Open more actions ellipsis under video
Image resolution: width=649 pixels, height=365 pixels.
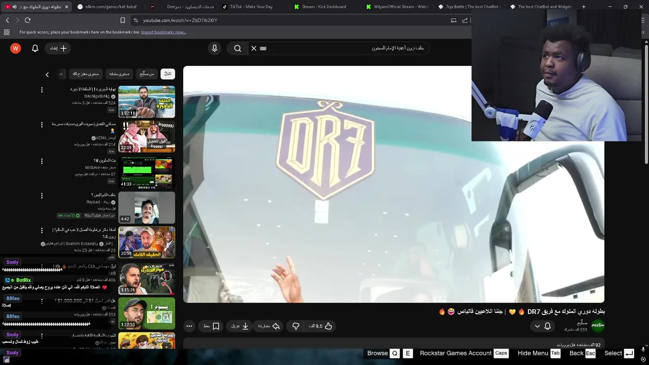pos(189,326)
